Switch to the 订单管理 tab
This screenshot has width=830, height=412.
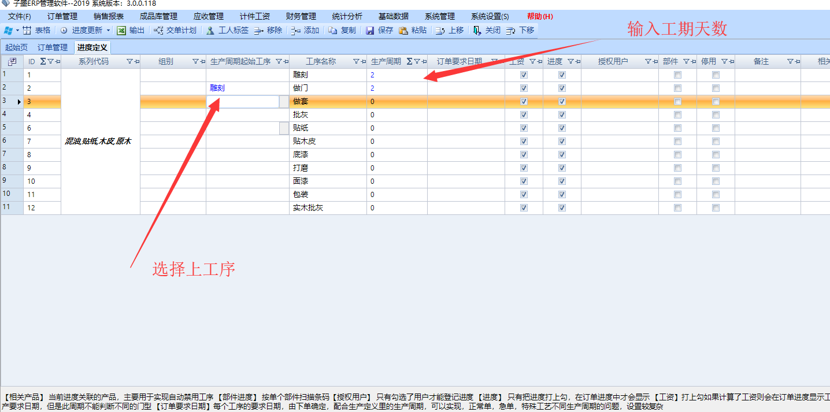[53, 47]
